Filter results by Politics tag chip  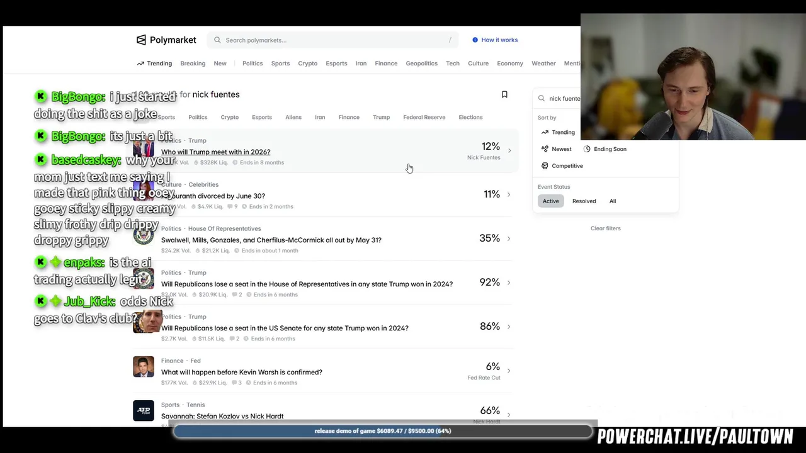point(198,117)
